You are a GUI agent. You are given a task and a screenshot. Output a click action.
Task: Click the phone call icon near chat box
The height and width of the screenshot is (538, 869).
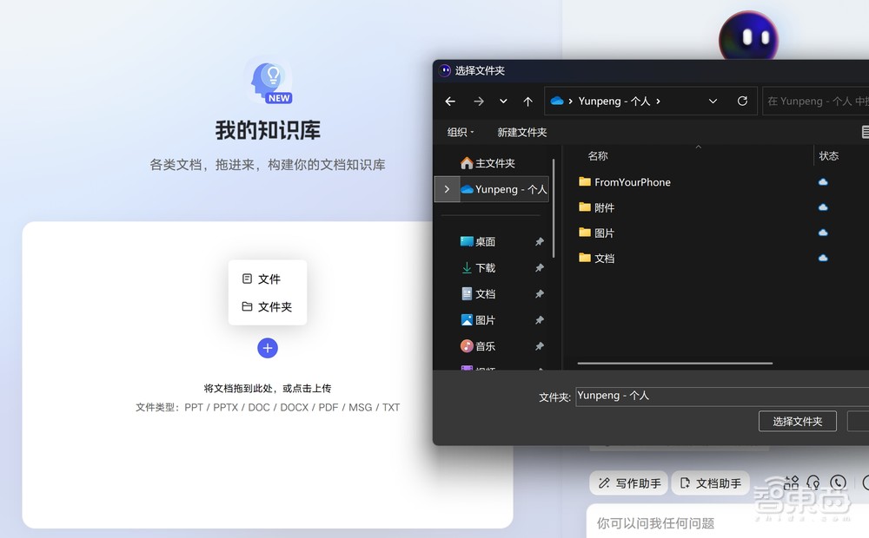click(x=837, y=482)
